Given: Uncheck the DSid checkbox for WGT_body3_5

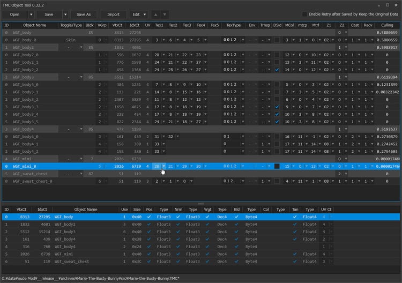Looking at the screenshot, I should (x=277, y=122).
